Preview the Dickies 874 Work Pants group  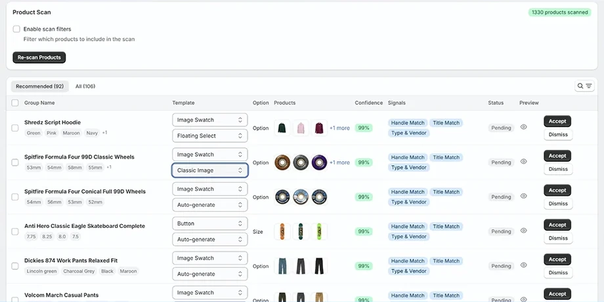[523, 265]
